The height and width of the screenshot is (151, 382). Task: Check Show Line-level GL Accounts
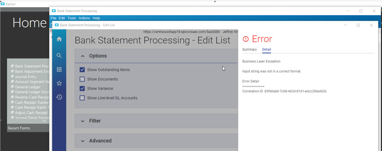(82, 98)
